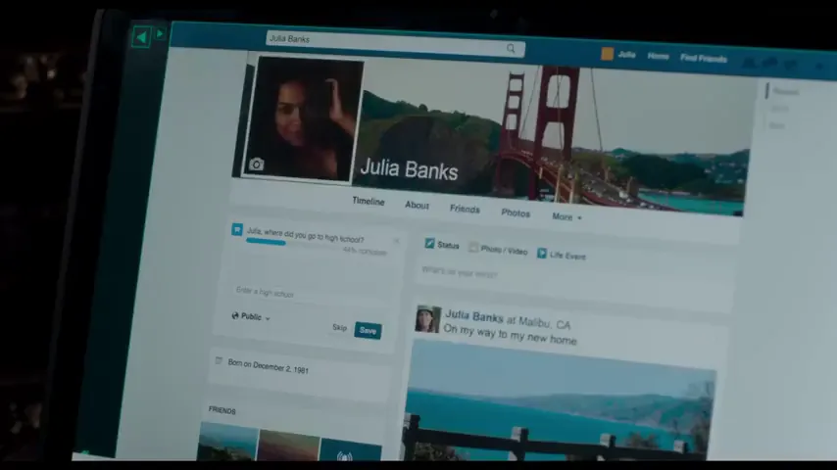
Task: Click the Life Event flag icon
Action: [541, 253]
